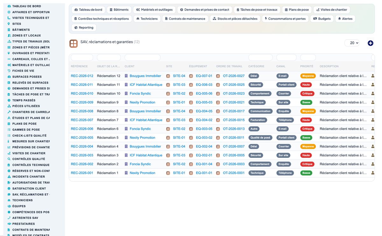Sort by the Référence column header
The height and width of the screenshot is (236, 382).
(79, 66)
